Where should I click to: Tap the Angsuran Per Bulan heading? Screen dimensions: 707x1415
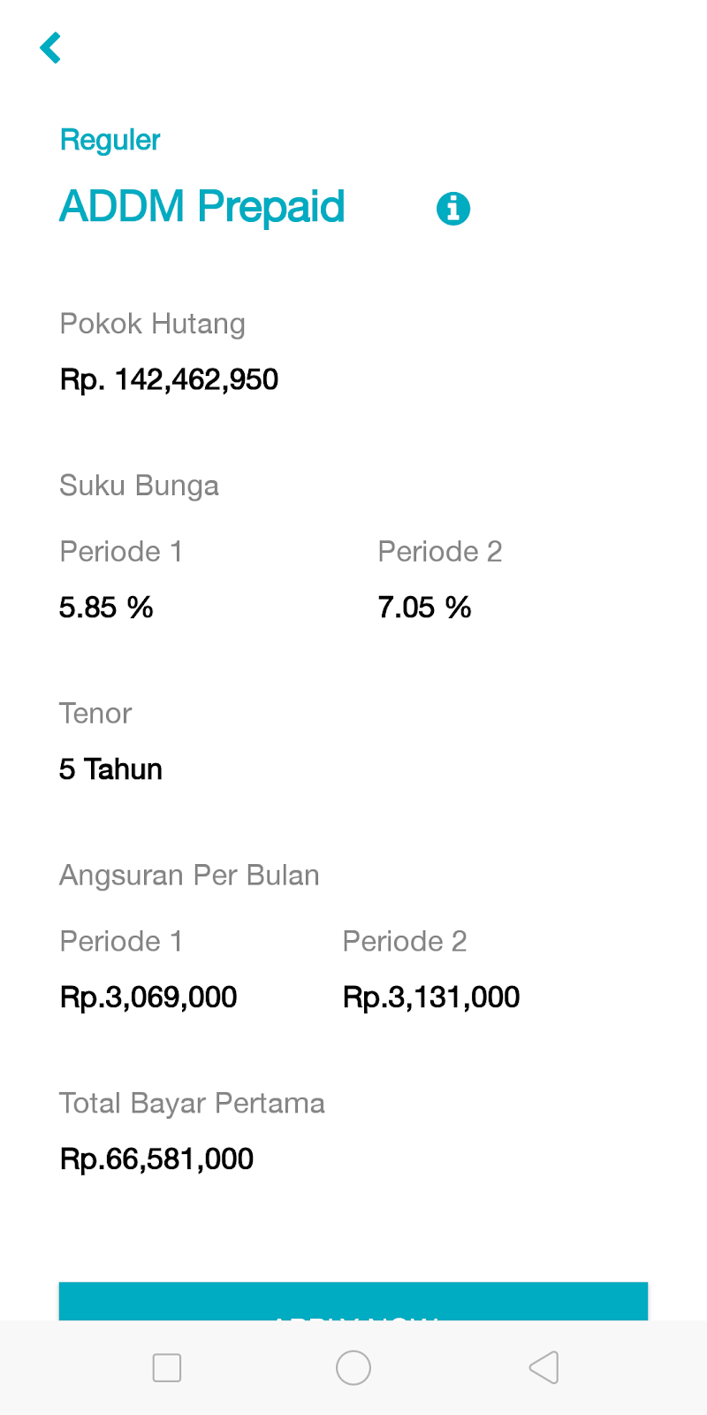[x=189, y=876]
